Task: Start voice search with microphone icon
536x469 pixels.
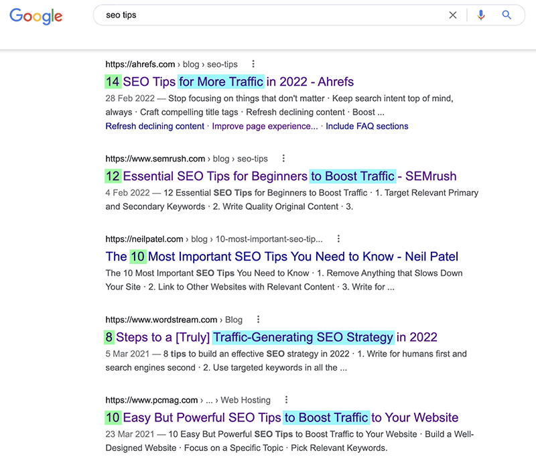Action: tap(481, 15)
